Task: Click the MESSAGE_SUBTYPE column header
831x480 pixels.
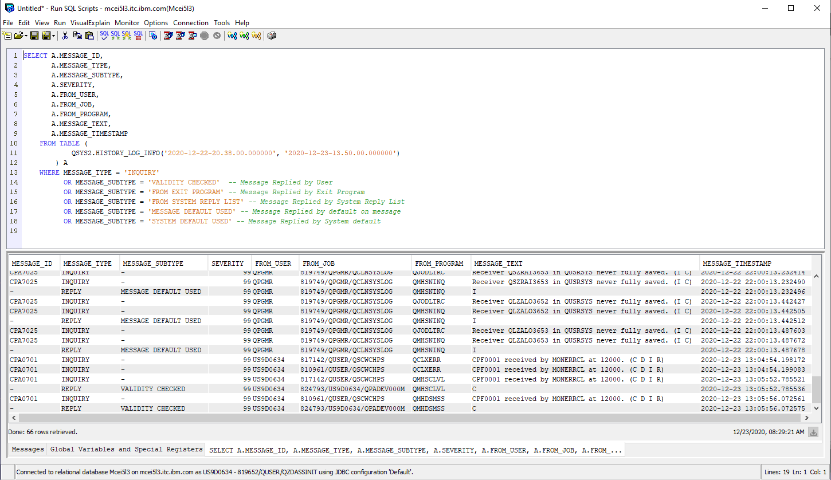Action: coord(163,263)
